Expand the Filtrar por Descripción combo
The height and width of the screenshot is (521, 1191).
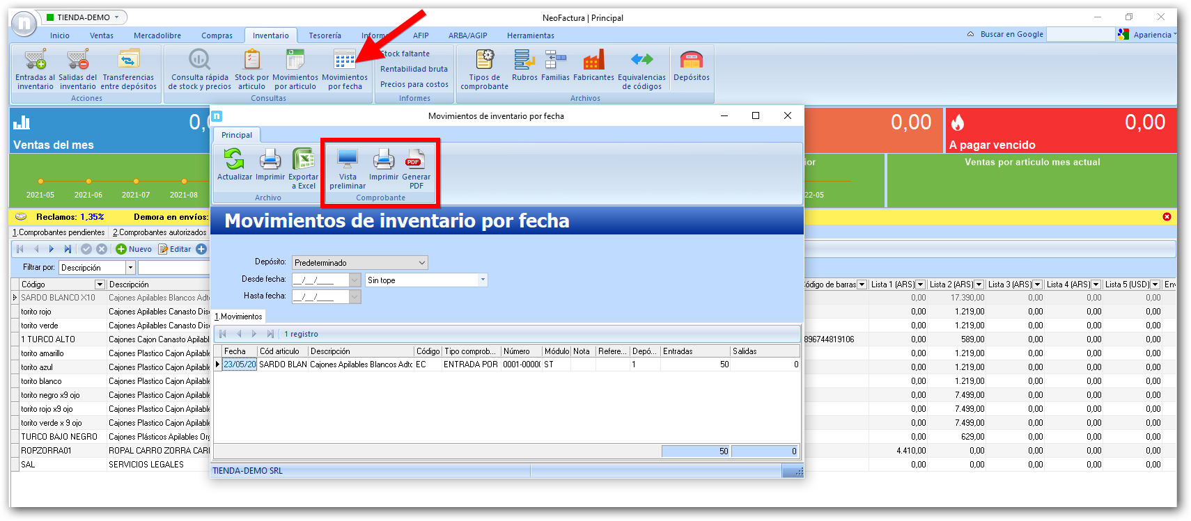click(130, 268)
